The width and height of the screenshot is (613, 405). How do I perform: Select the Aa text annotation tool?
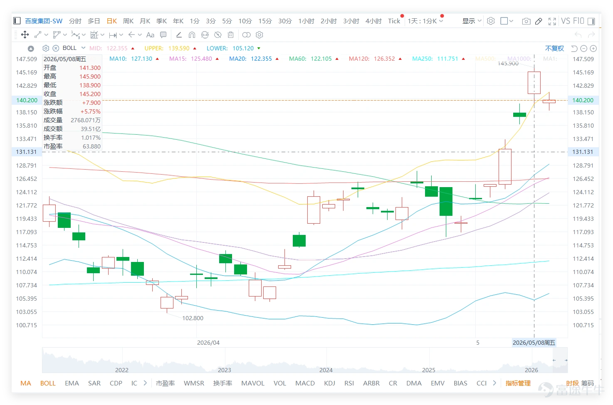[150, 35]
